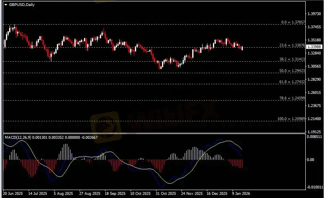This screenshot has width=324, height=198.
Task: Click the 27 Aug 2025 date marker
Action: tap(90, 194)
